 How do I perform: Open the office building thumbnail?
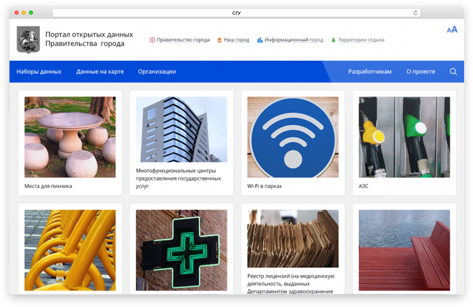click(182, 130)
